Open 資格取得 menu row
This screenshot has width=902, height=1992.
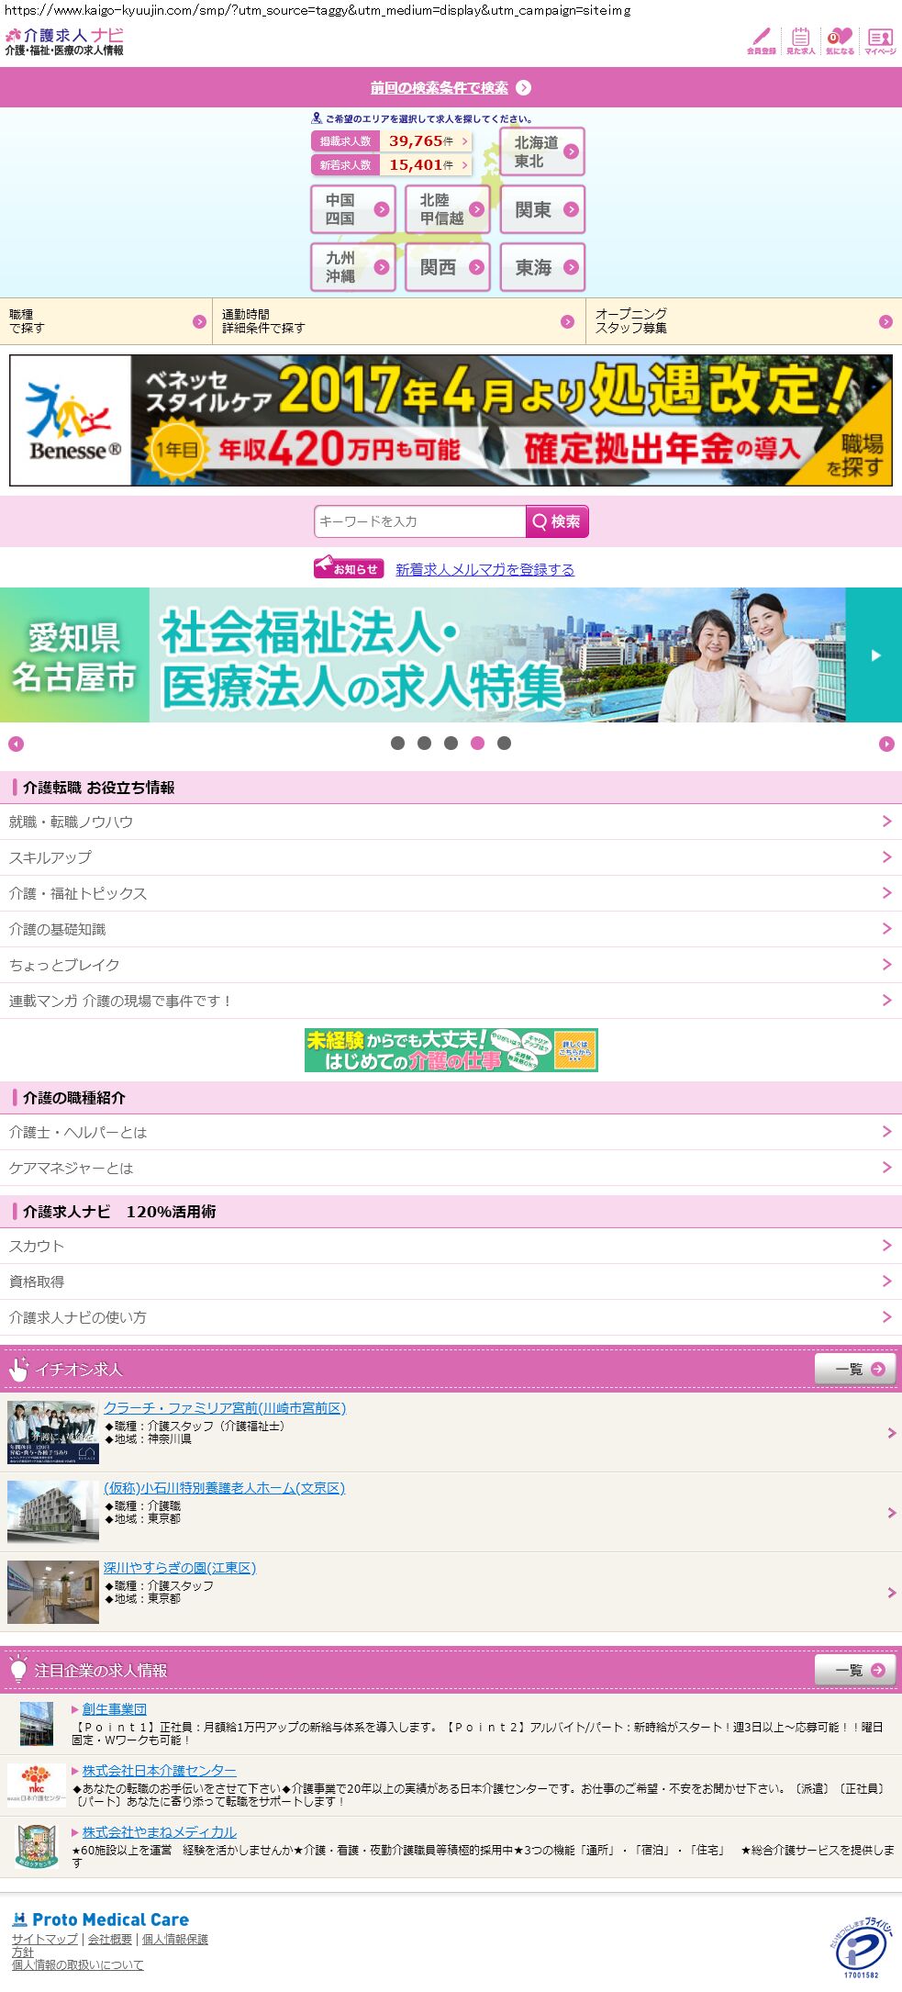point(451,1281)
